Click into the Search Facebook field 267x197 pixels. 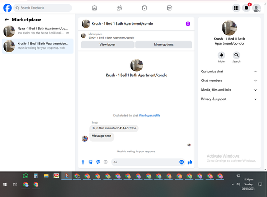pos(43,8)
